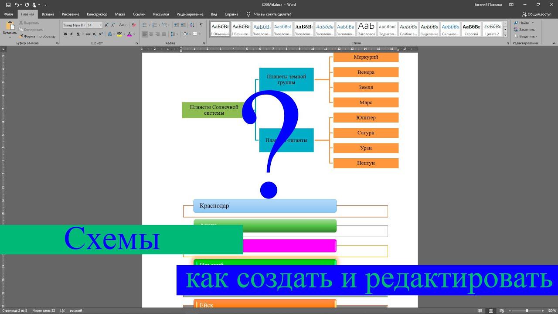Open the spelling check status icon
558x314 pixels.
click(x=62, y=311)
